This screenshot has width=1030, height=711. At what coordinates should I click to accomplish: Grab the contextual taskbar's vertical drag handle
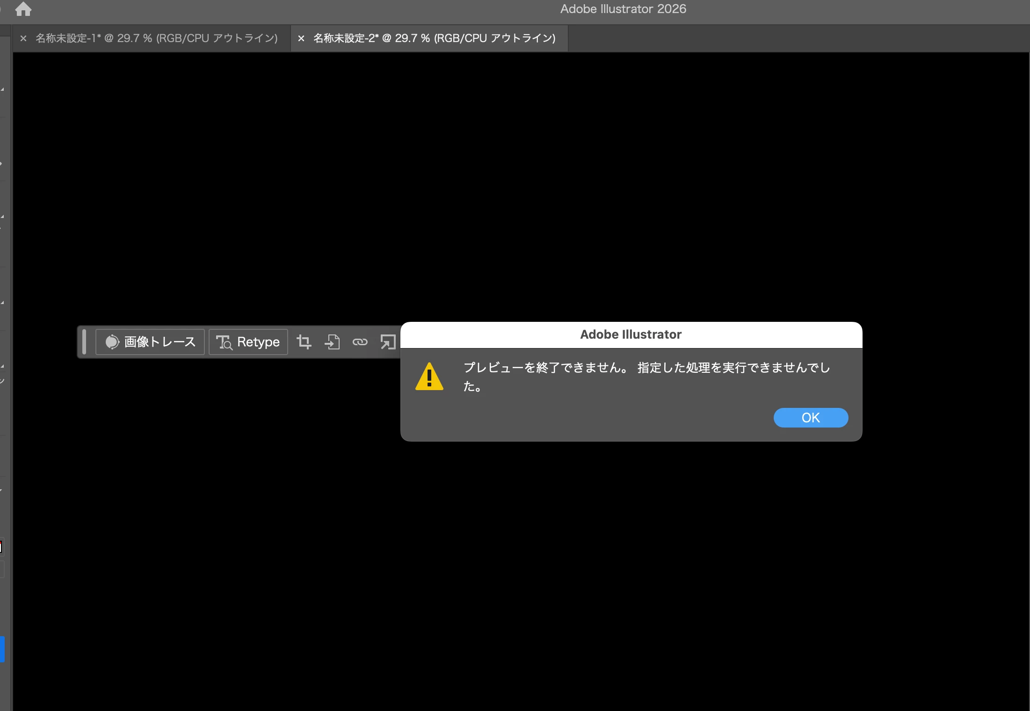pyautogui.click(x=84, y=342)
